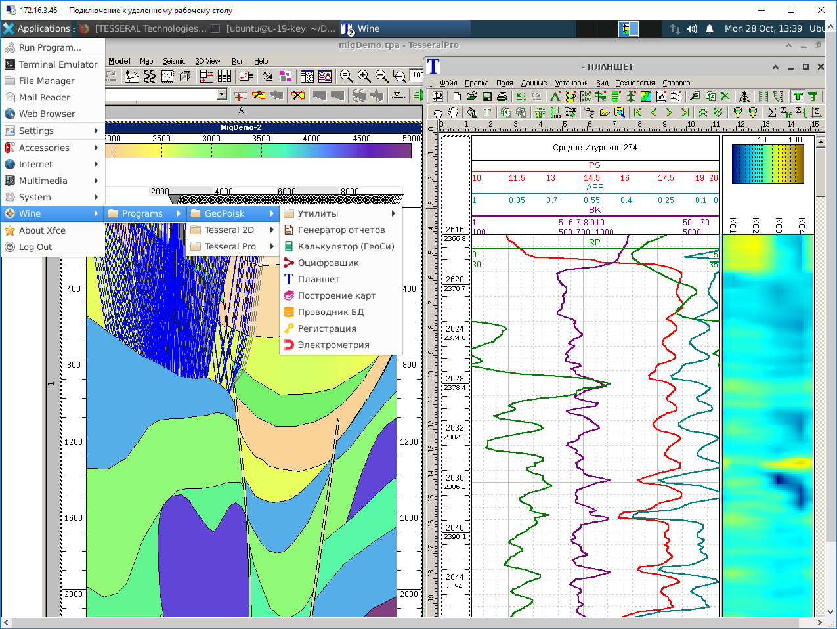Click the zoom-to-fit equals magnifier in TesseralPro
This screenshot has width=837, height=629.
coord(346,76)
